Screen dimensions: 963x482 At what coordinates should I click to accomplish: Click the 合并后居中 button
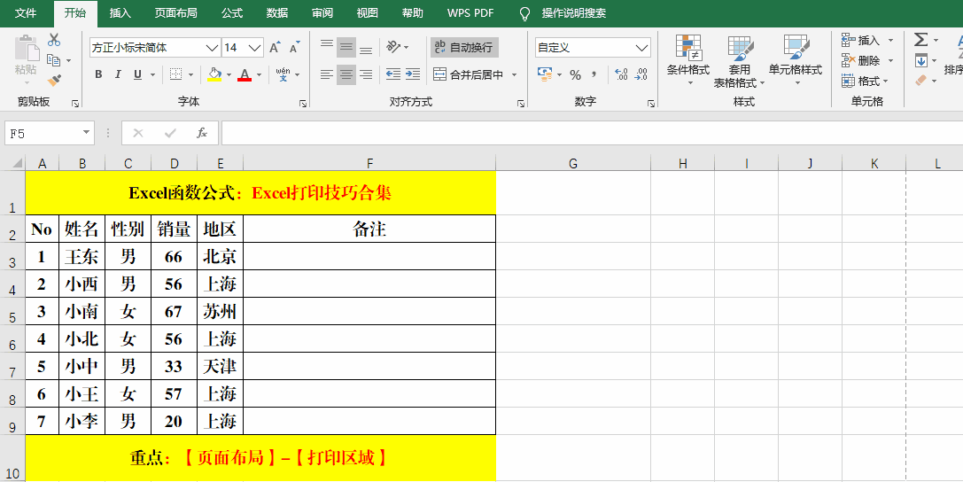click(x=468, y=75)
